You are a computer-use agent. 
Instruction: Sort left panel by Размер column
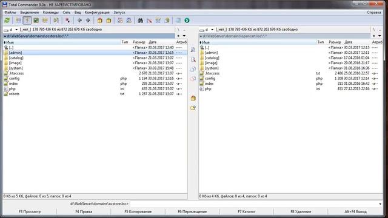(x=139, y=42)
